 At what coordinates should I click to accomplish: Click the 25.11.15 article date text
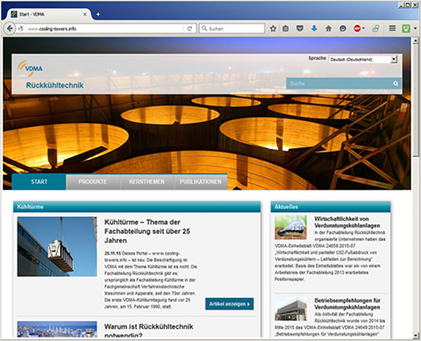113,253
